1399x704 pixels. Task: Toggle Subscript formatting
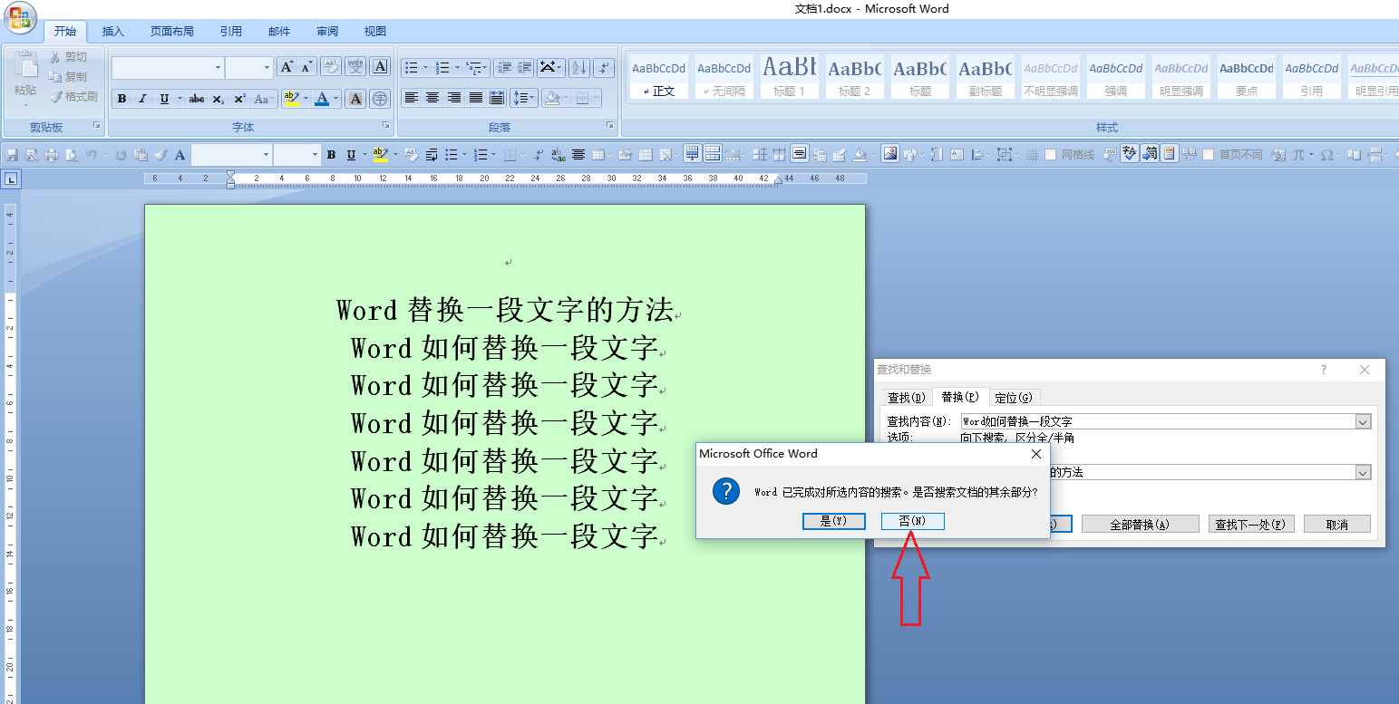point(219,99)
